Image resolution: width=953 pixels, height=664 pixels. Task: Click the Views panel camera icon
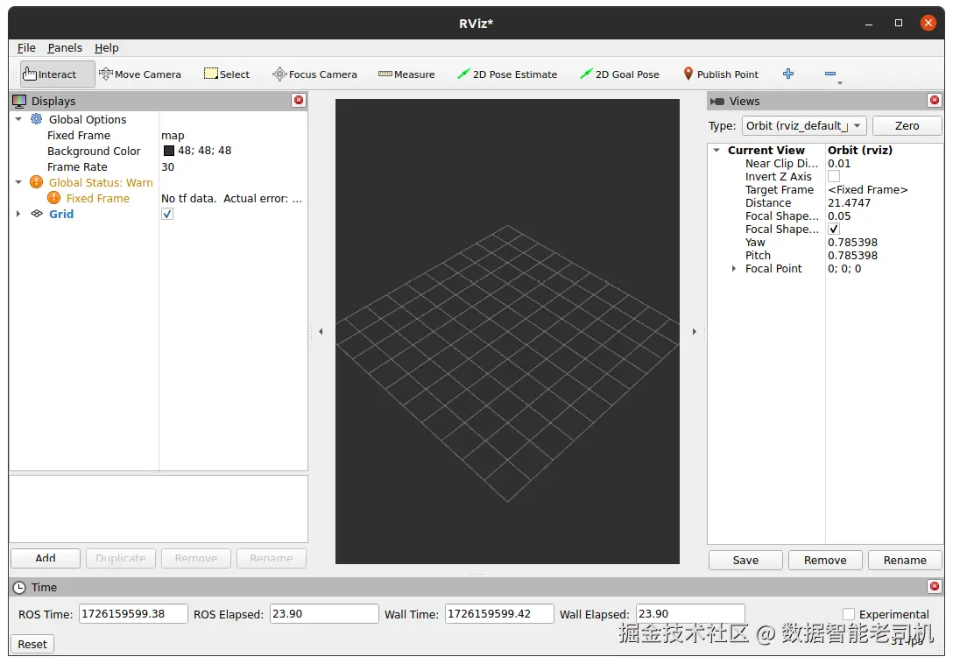pos(717,101)
